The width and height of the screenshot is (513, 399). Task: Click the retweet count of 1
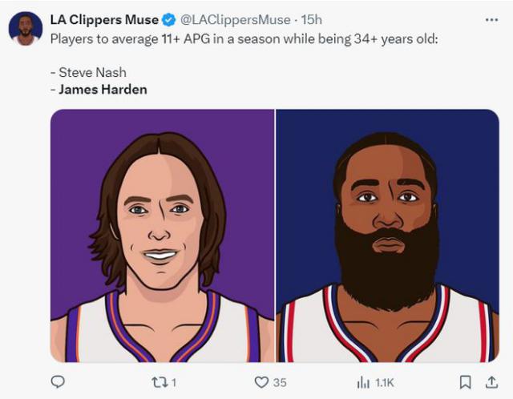pyautogui.click(x=174, y=383)
